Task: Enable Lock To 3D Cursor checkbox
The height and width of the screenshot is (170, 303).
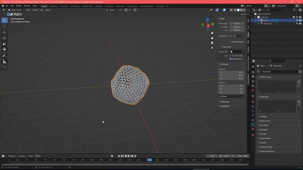Action: [231, 56]
